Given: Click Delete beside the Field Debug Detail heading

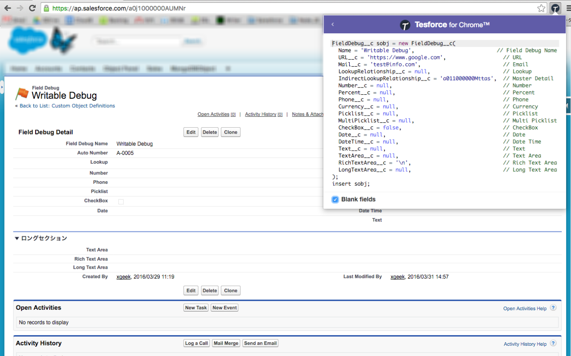Looking at the screenshot, I should [210, 132].
